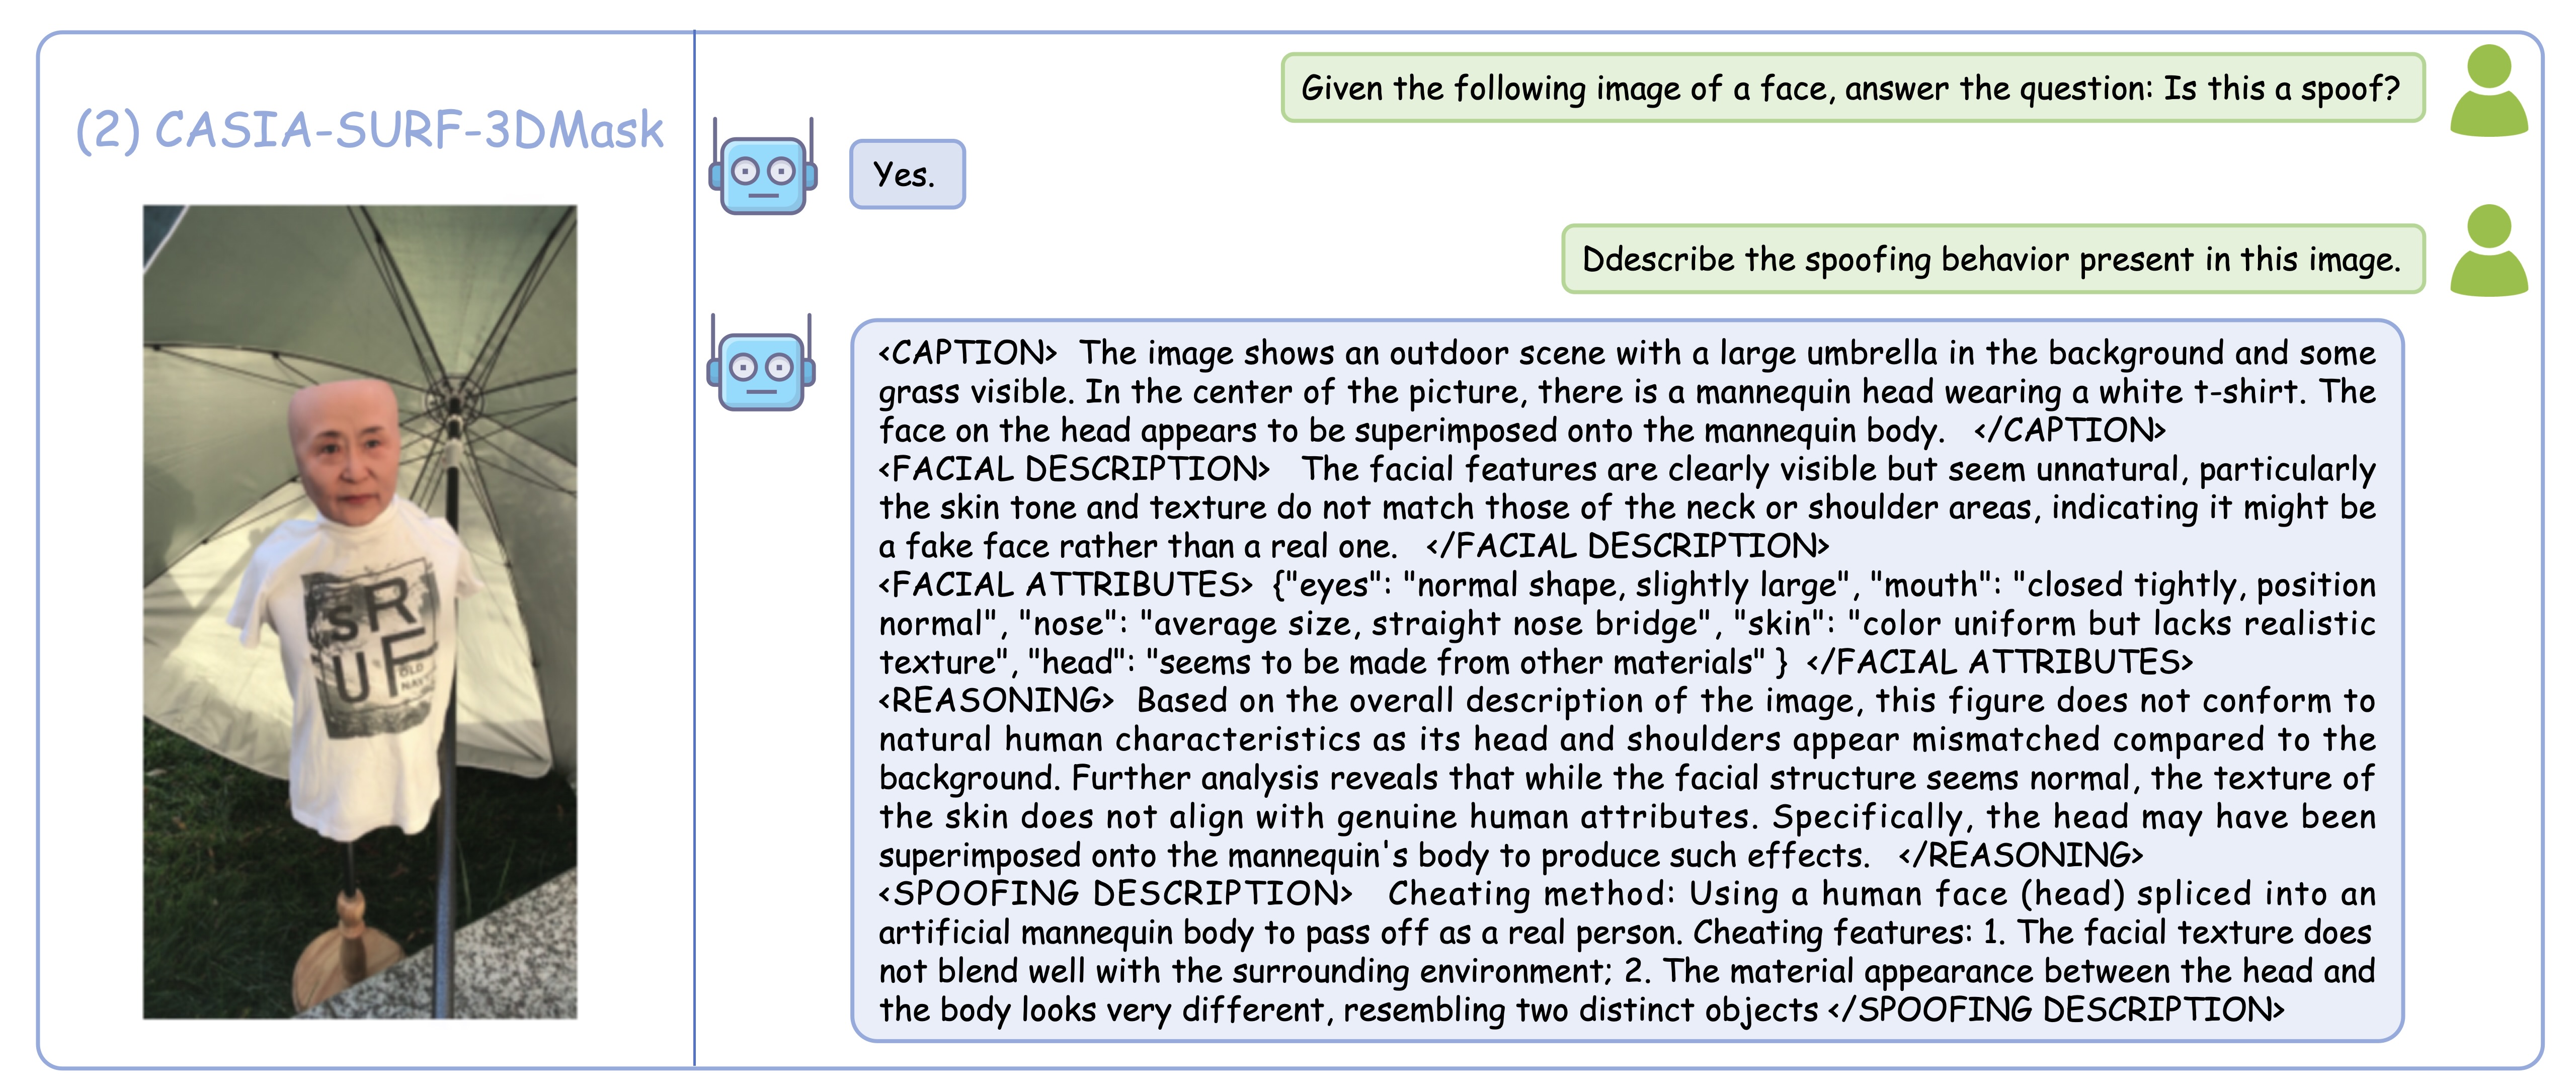Click the opening <CAPTION> tag
This screenshot has height=1090, width=2576.
coord(967,353)
